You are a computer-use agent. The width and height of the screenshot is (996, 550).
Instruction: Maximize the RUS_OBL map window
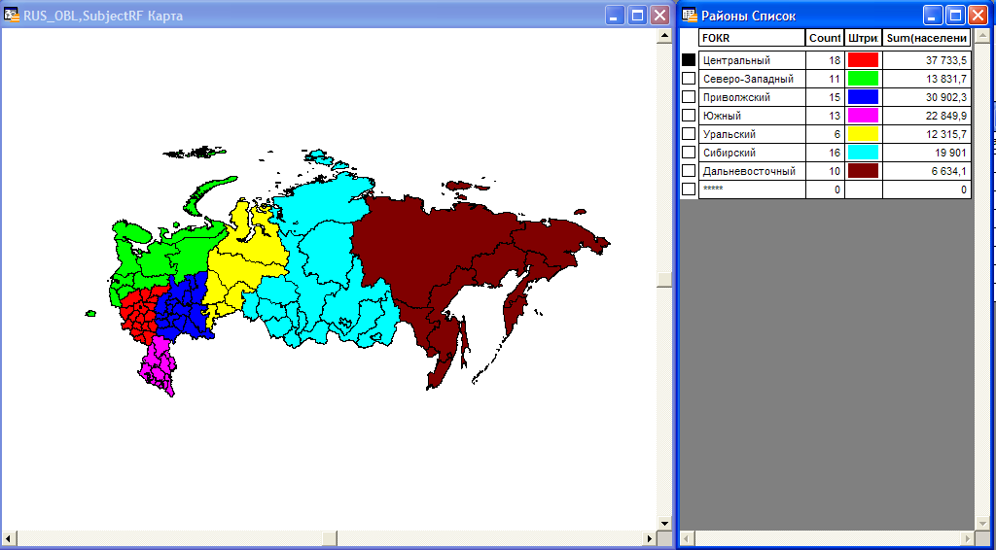(637, 16)
